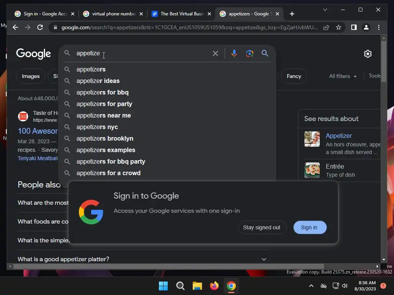
Task: Click the voice search microphone icon
Action: click(234, 53)
